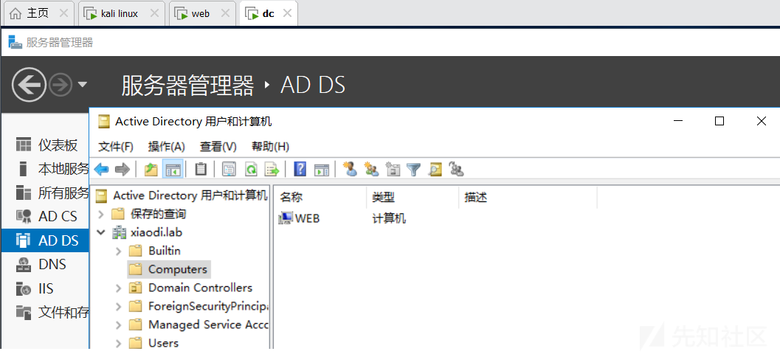Sort list by 类型 column header
Screen dimensions: 780x354
pyautogui.click(x=413, y=198)
